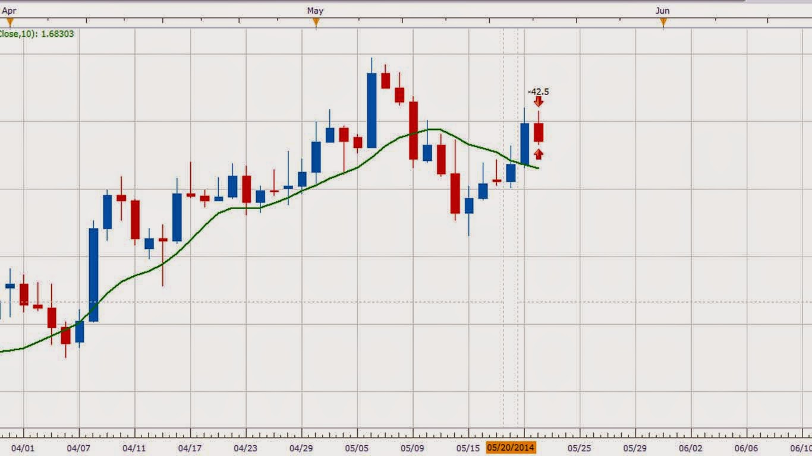
Task: Click the 04/11 date on the time axis
Action: 134,448
